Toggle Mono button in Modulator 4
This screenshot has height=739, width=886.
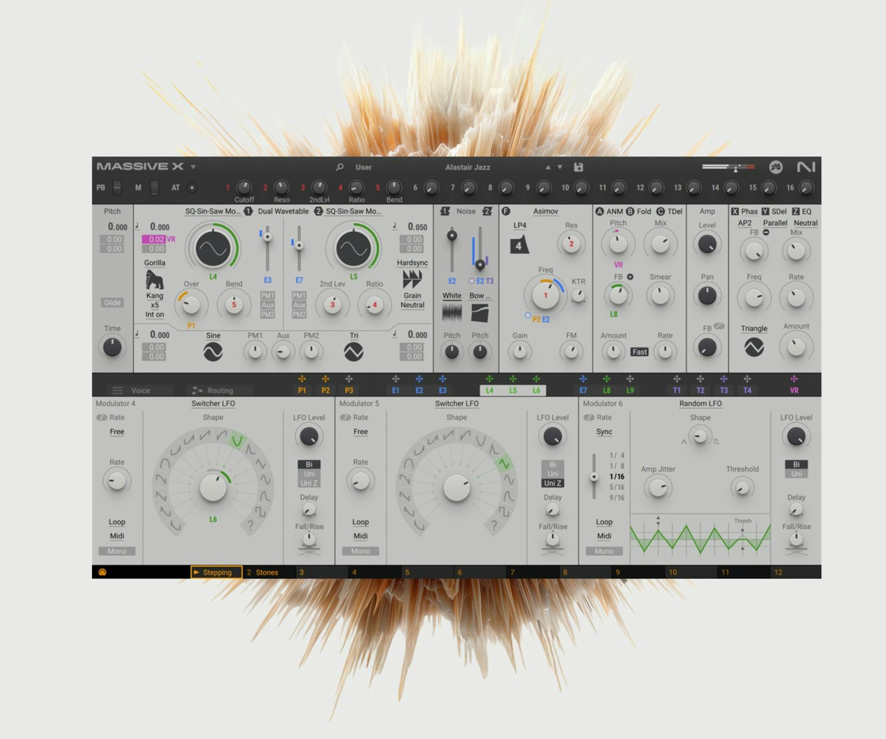coord(117,551)
